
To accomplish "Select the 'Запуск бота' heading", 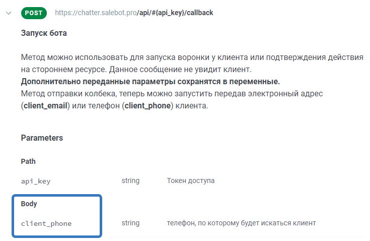I will [x=44, y=33].
